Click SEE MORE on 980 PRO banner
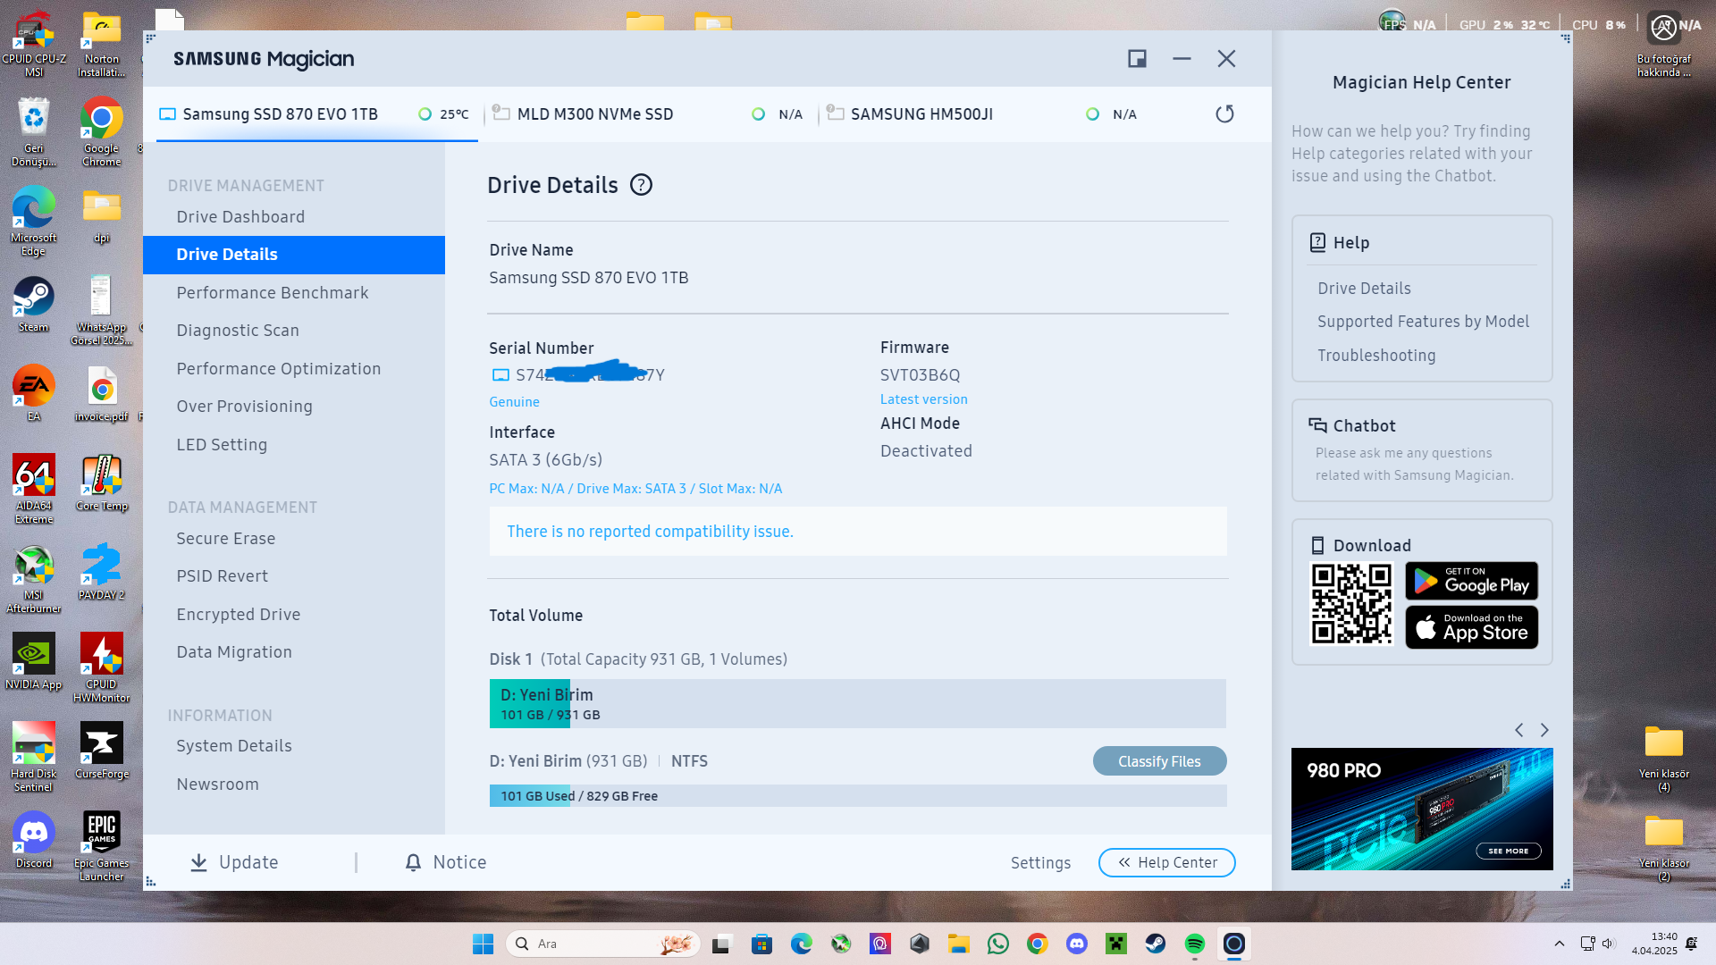1716x965 pixels. pyautogui.click(x=1508, y=851)
